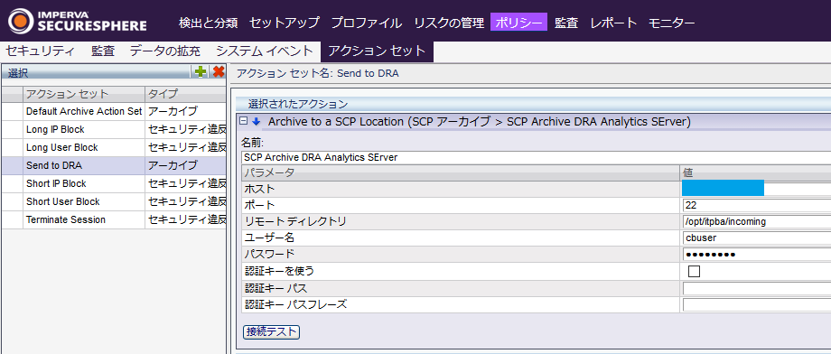Open the セットアップ menu

pos(285,23)
